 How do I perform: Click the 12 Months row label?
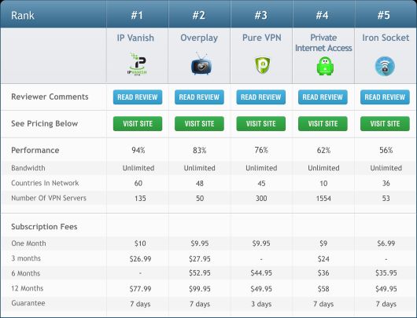[x=27, y=288]
